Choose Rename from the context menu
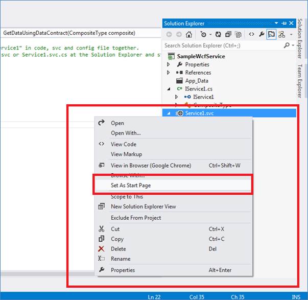 (x=174, y=259)
